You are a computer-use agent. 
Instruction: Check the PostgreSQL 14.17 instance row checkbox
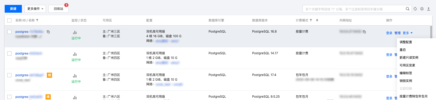pos(9,53)
